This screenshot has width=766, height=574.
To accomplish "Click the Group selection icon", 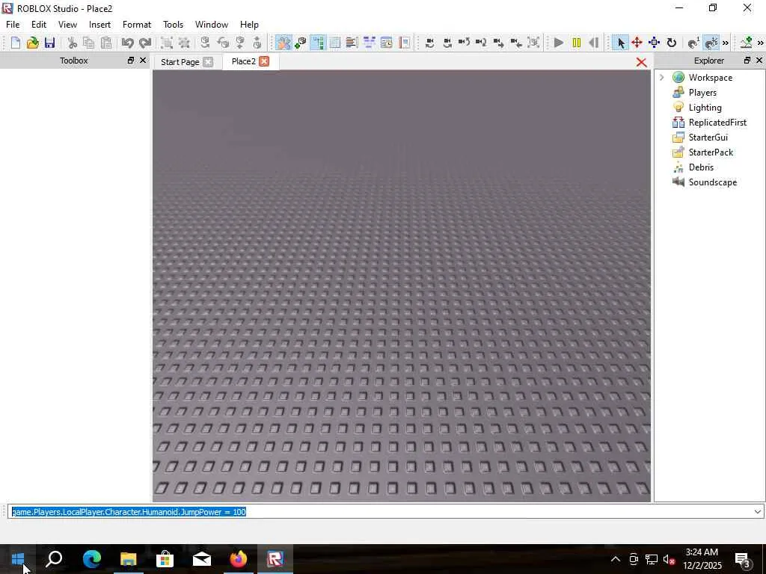I will pyautogui.click(x=167, y=43).
